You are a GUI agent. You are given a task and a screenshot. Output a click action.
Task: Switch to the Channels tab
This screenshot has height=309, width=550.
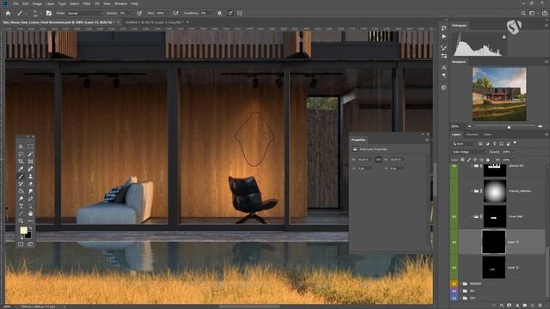(x=472, y=135)
